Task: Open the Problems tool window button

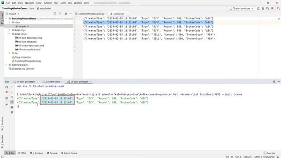Action: click(x=36, y=153)
